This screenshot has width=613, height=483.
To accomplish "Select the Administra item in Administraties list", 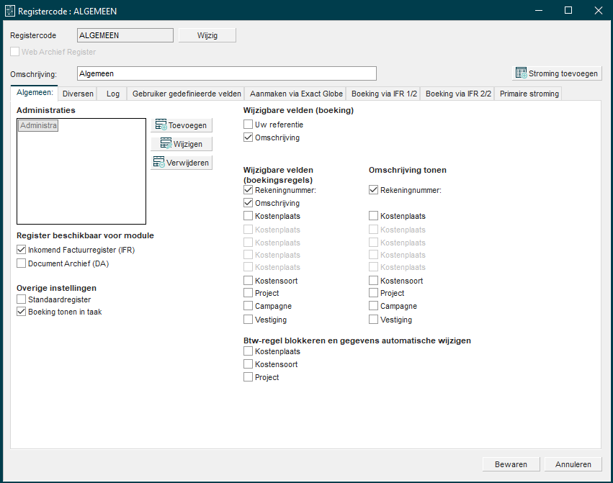I will pos(38,126).
